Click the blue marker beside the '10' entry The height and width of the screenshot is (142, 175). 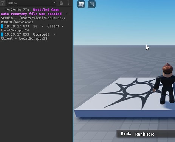[x=2, y=26]
